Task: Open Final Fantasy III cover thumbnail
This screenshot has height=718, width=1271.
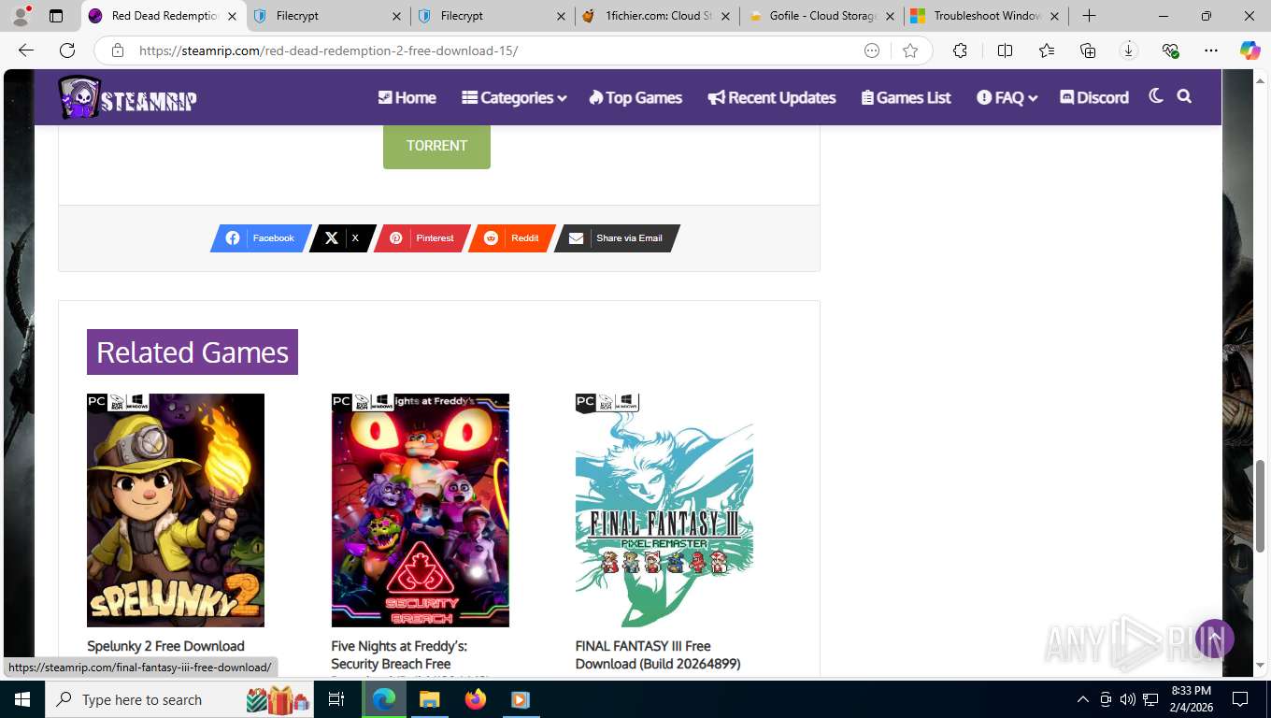Action: [x=664, y=510]
